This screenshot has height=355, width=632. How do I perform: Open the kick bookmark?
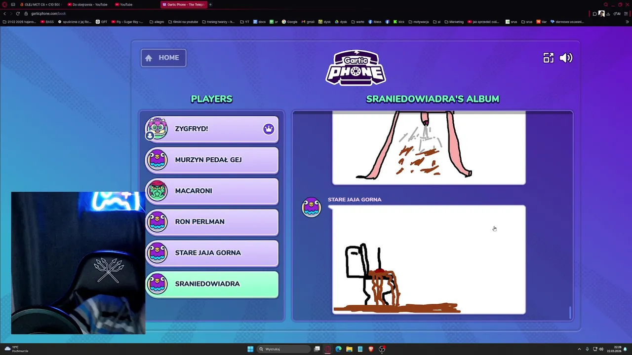pyautogui.click(x=399, y=22)
